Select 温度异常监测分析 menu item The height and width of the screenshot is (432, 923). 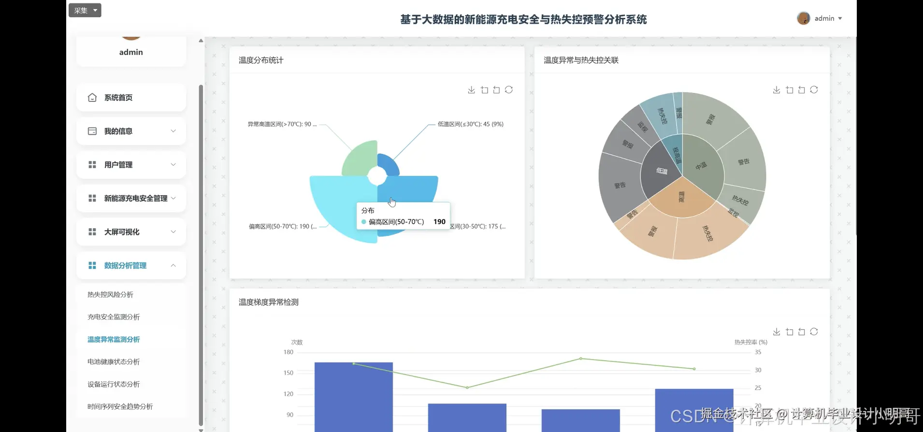114,340
